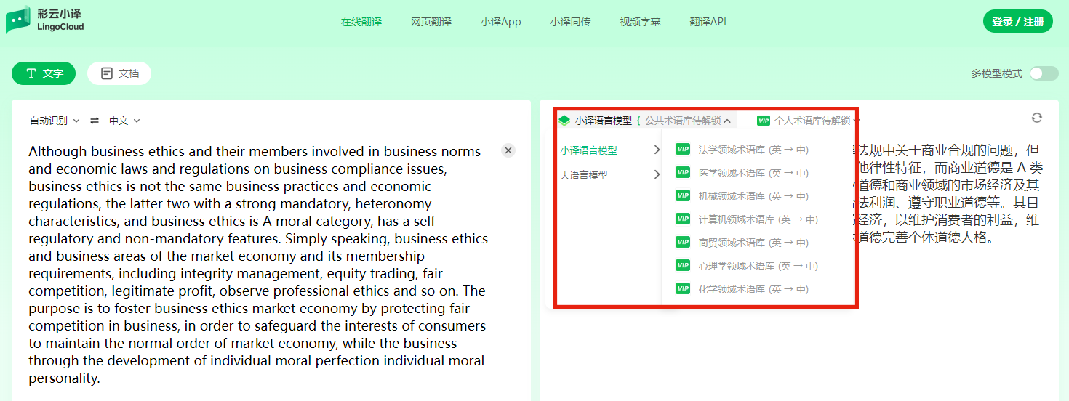Clear source text with the X icon
The width and height of the screenshot is (1069, 401).
508,150
